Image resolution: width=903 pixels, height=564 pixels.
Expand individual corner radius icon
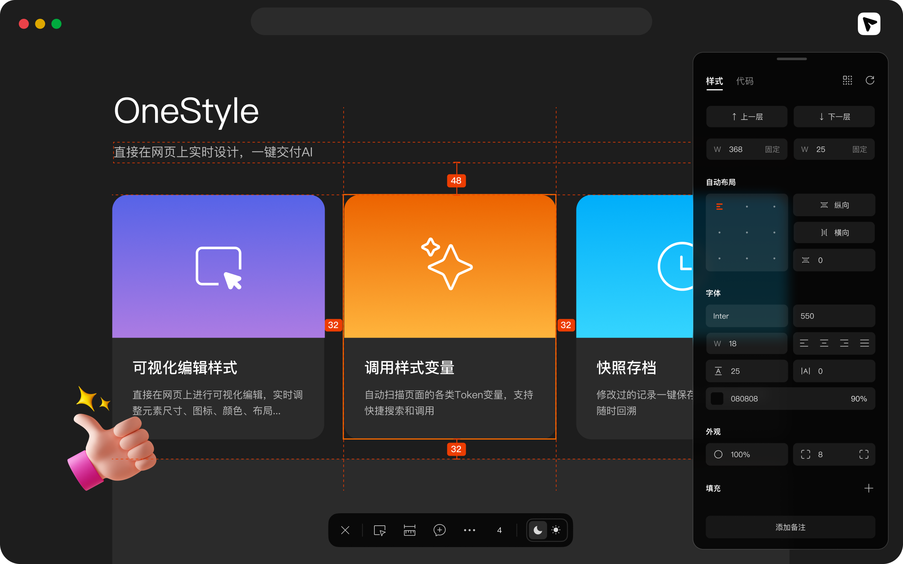pos(864,454)
